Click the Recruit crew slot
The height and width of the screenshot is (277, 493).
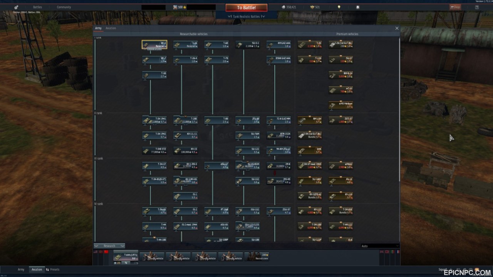(x=257, y=257)
